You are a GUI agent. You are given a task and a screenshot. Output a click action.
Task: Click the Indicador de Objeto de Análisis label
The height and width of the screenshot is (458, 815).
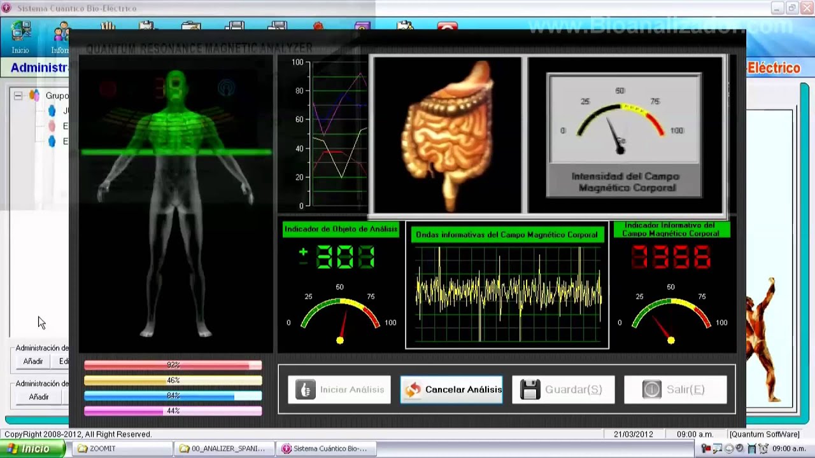[341, 230]
